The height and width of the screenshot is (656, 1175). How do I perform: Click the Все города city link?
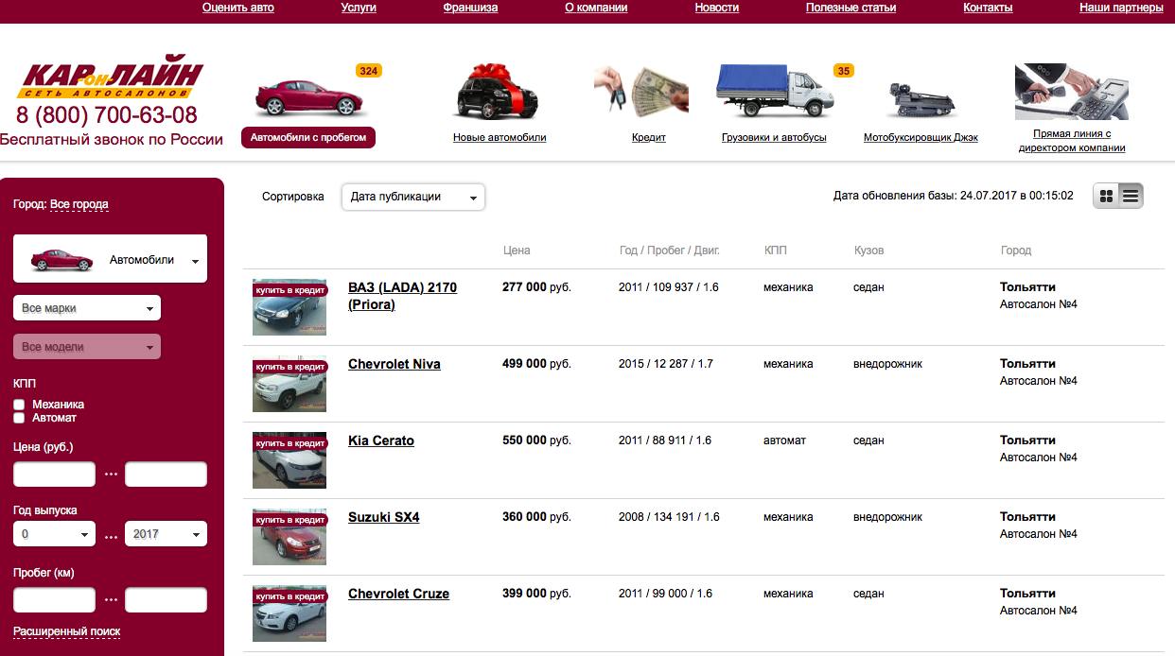coord(79,204)
